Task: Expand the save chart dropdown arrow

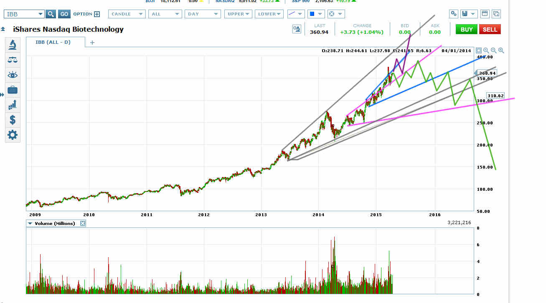Action: [x=473, y=14]
